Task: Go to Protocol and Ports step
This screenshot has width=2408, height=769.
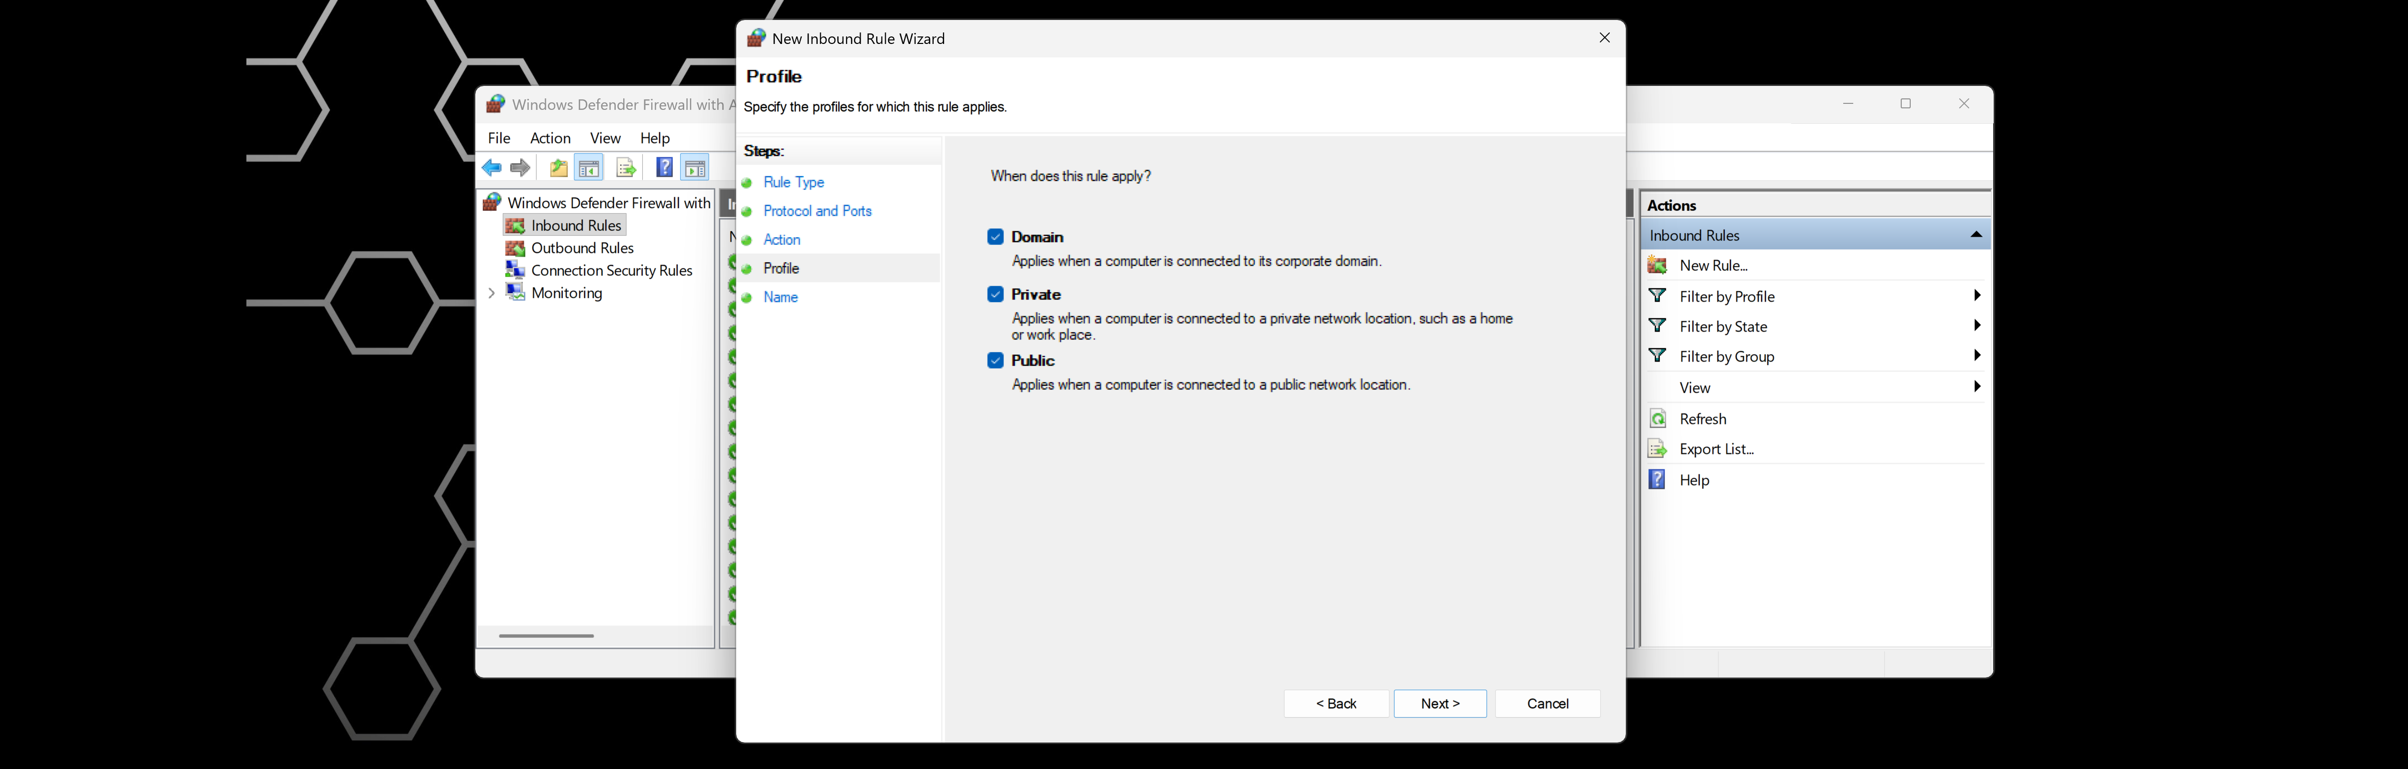Action: click(x=817, y=211)
